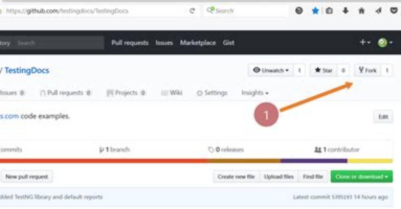Click the Edit description button
Viewport: 401px width, 209px height.
point(383,117)
